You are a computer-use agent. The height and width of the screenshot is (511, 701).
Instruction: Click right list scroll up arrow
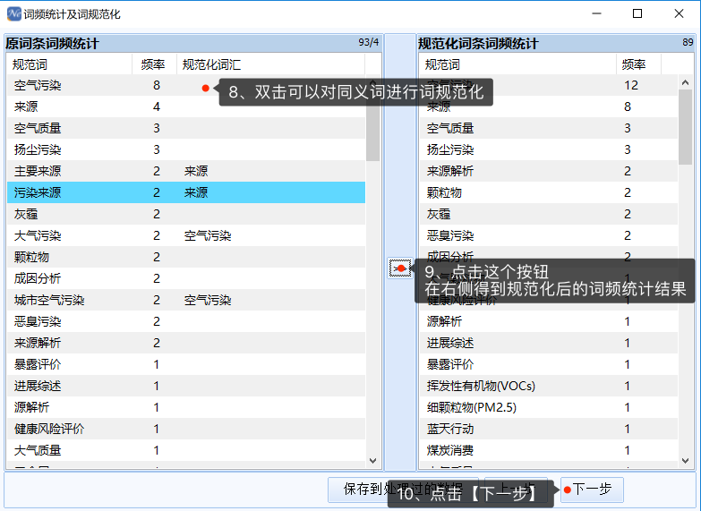pos(685,82)
